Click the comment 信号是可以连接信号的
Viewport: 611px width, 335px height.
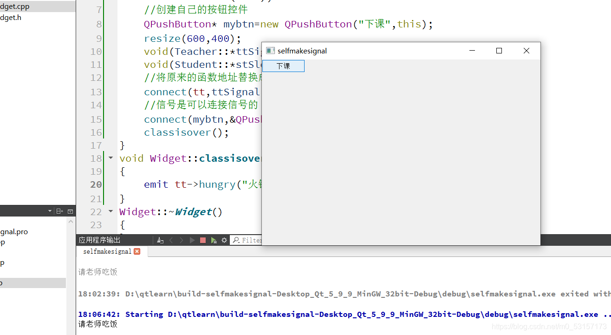[x=201, y=105]
